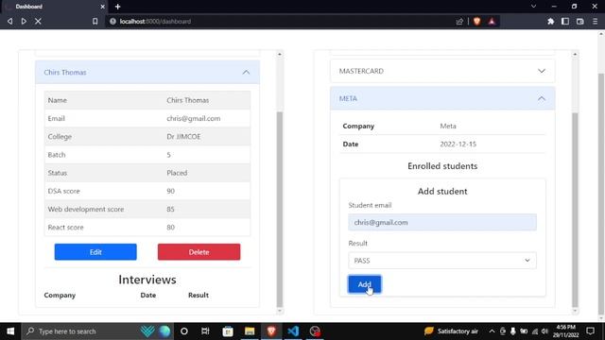Screen dimensions: 605x340
Task: Click the Placed status value
Action: pyautogui.click(x=177, y=173)
